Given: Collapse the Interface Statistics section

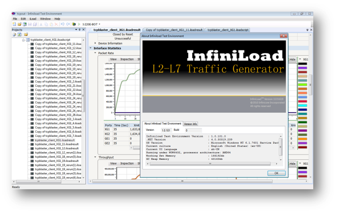Looking at the screenshot, I should [91, 48].
